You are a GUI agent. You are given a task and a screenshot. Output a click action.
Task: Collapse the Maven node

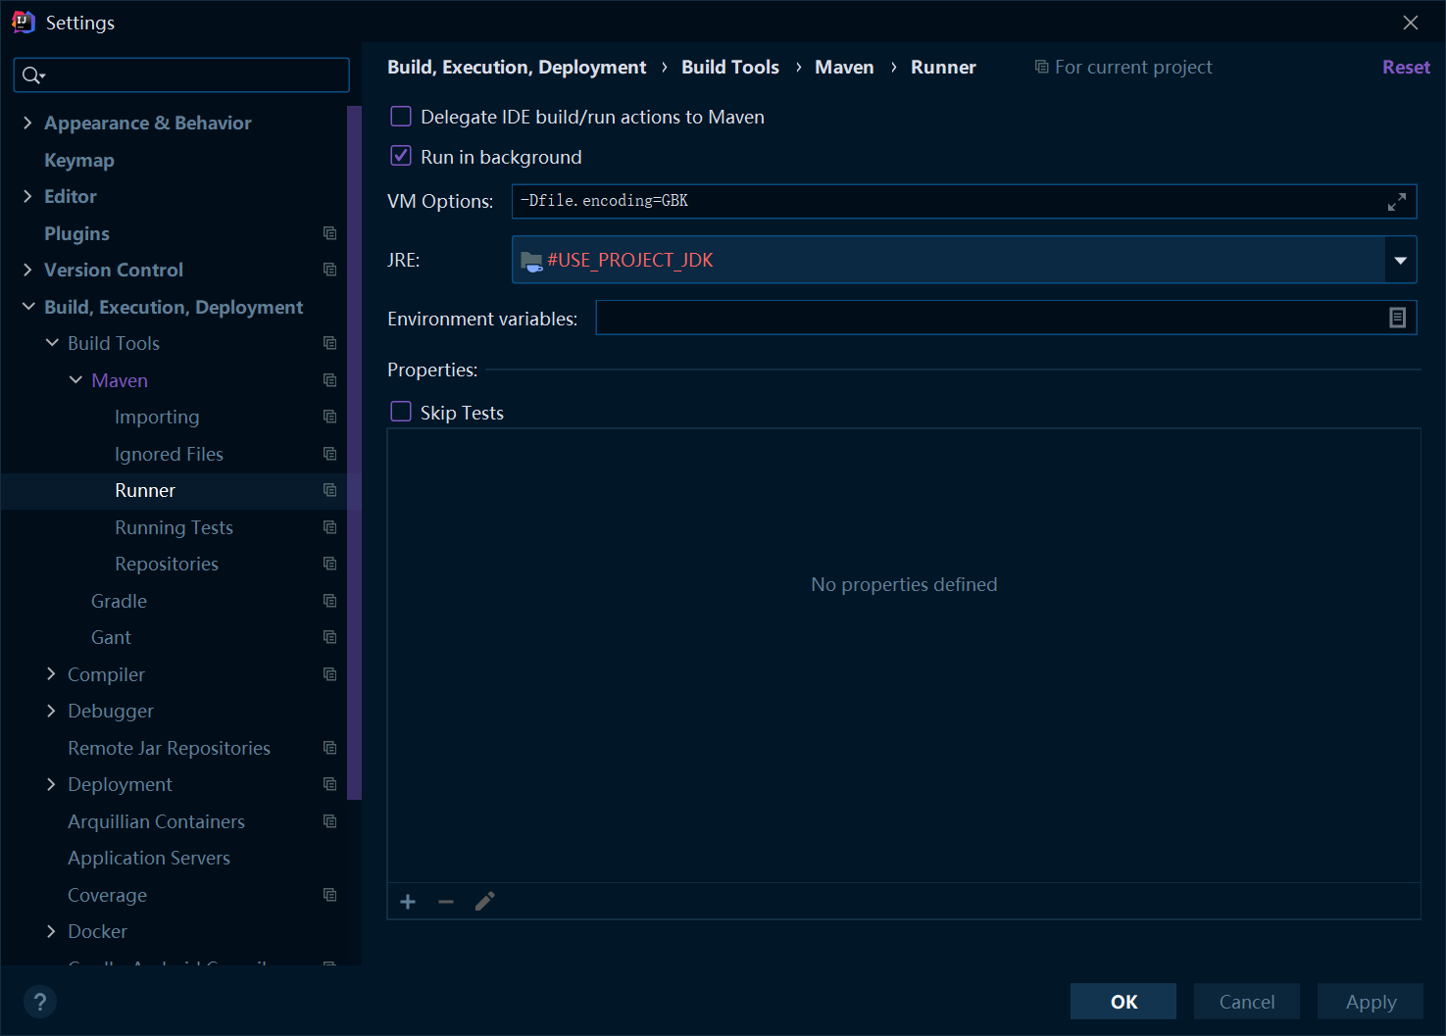coord(75,380)
